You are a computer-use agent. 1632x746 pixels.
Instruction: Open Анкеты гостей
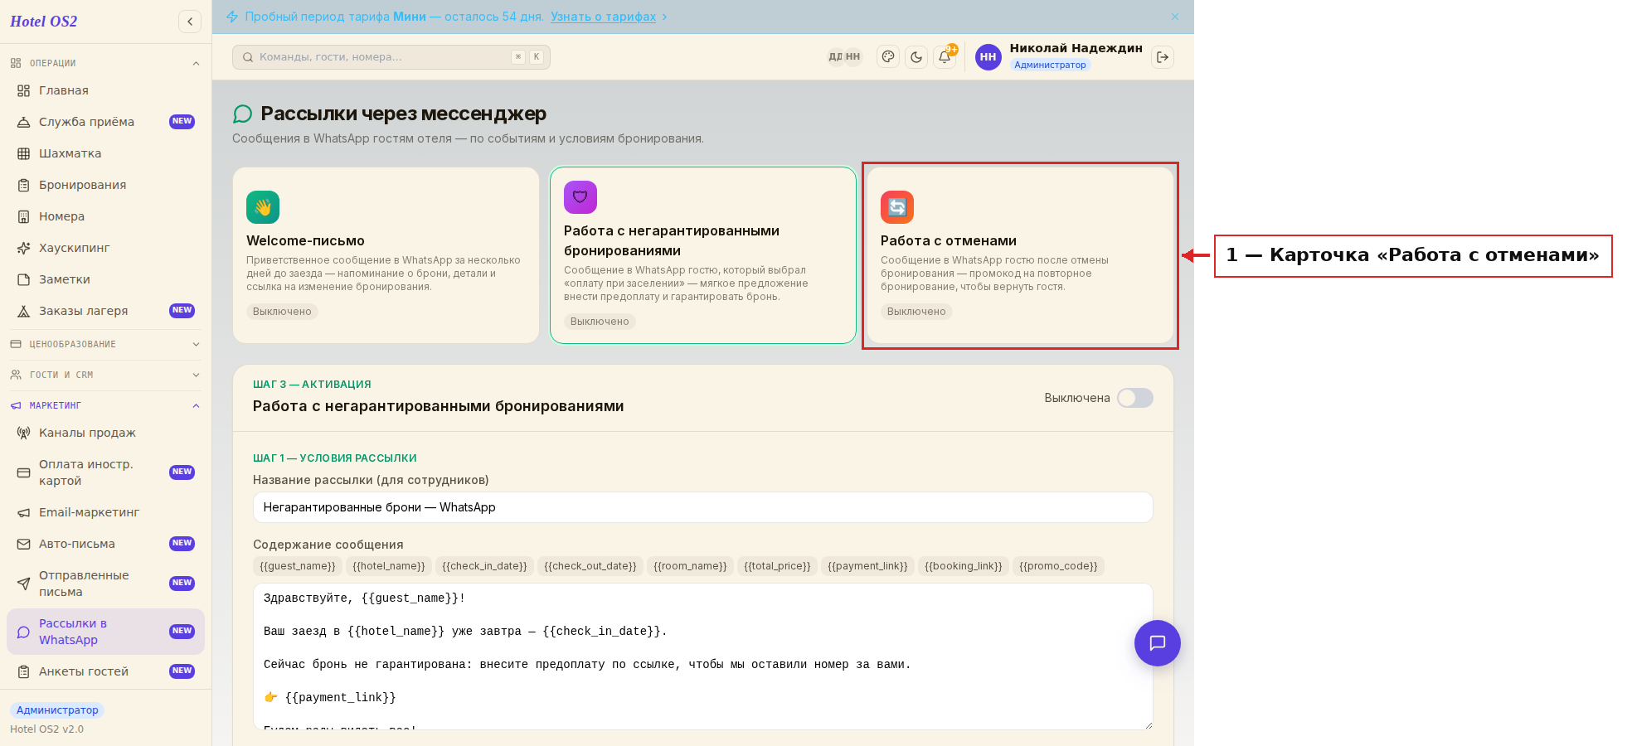tap(105, 671)
